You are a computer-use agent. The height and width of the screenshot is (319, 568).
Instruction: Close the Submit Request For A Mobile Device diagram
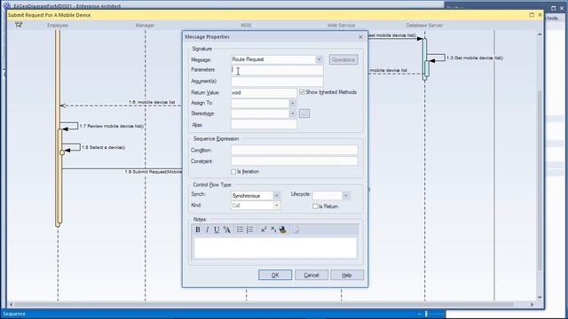[x=540, y=15]
